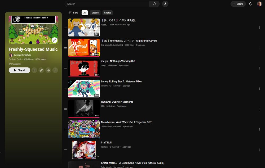
Task: Open the account avatar menu
Action: [x=259, y=4]
